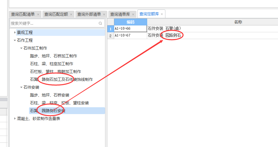Open 踏步、地坪、石桥加工制作 item
Image resolution: width=278 pixels, height=147 pixels.
point(54,56)
